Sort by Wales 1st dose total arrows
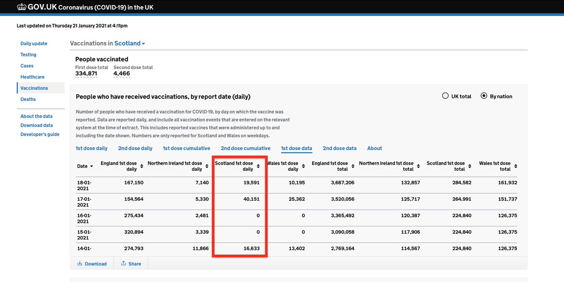The image size is (564, 282). 516,167
